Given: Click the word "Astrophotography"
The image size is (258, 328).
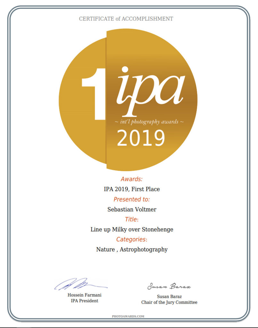Looking at the screenshot, I should tap(144, 249).
